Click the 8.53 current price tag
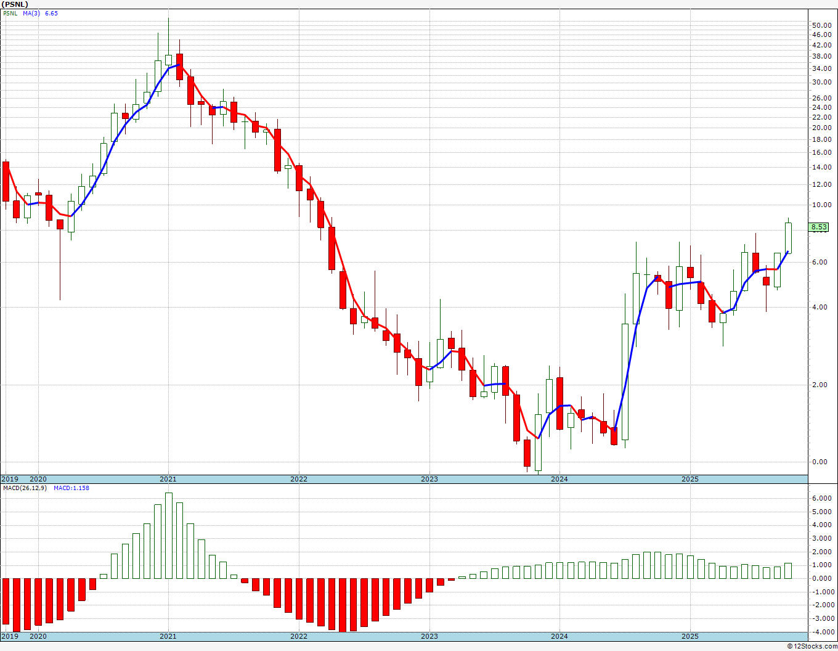838x651 pixels. pos(819,227)
